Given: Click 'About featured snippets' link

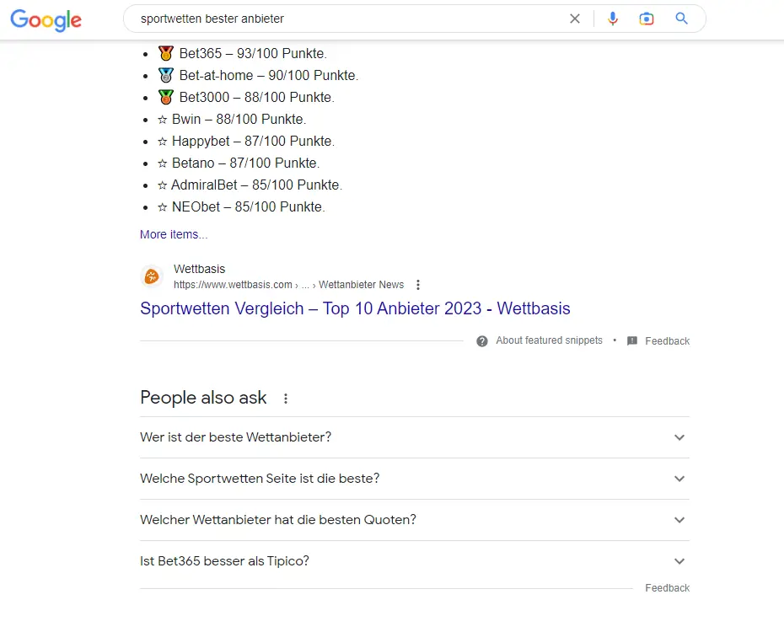Looking at the screenshot, I should tap(549, 340).
